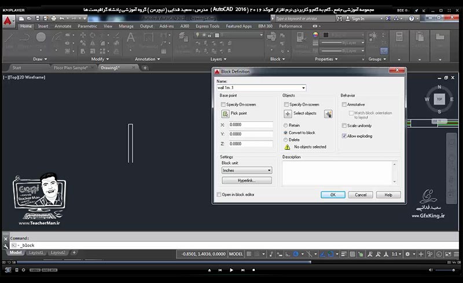Image resolution: width=463 pixels, height=283 pixels.
Task: Switch to the Annotate ribbon tab
Action: [x=63, y=26]
